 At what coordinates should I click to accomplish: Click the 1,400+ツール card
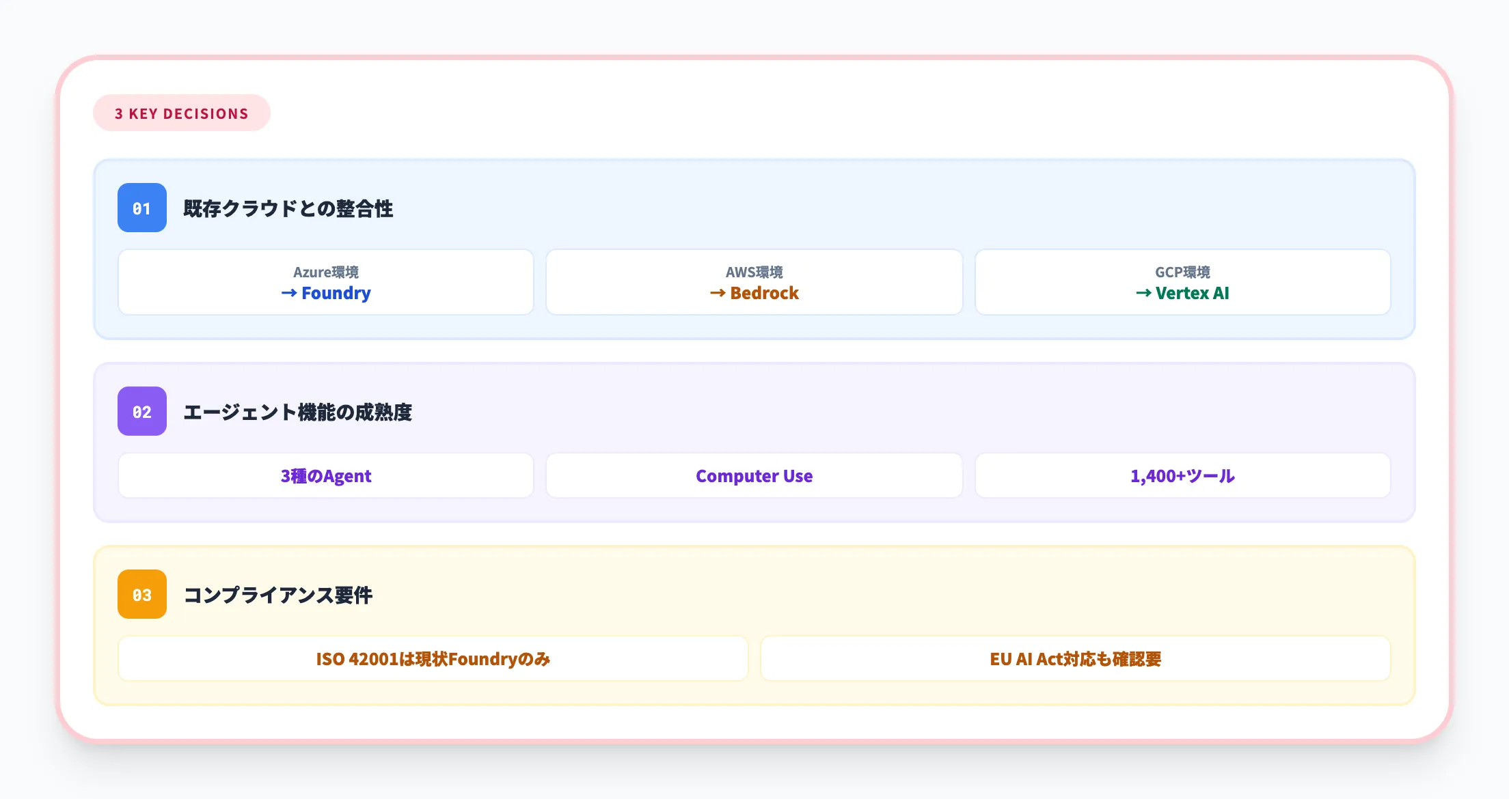(1182, 475)
